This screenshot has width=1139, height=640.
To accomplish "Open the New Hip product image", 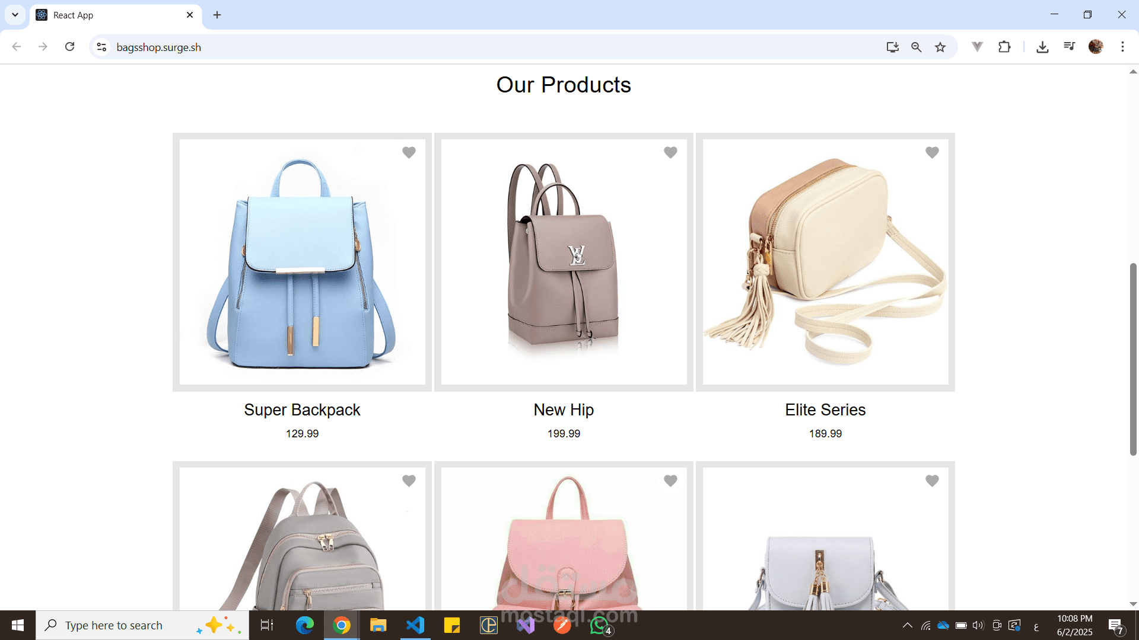I will coord(564,262).
